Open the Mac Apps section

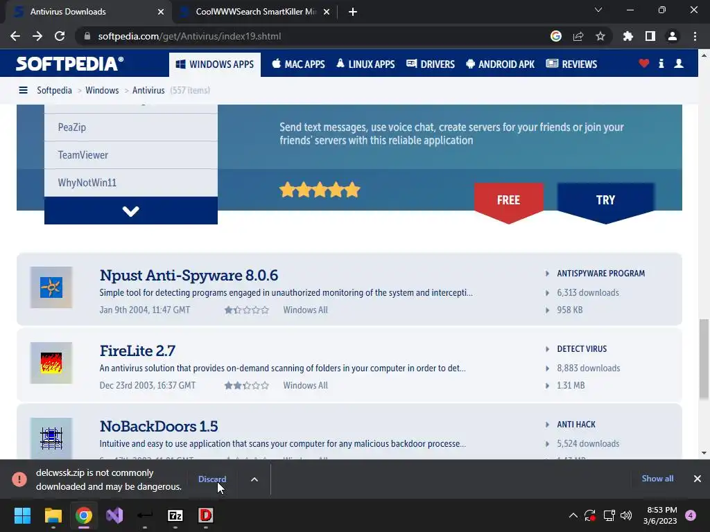[x=298, y=64]
